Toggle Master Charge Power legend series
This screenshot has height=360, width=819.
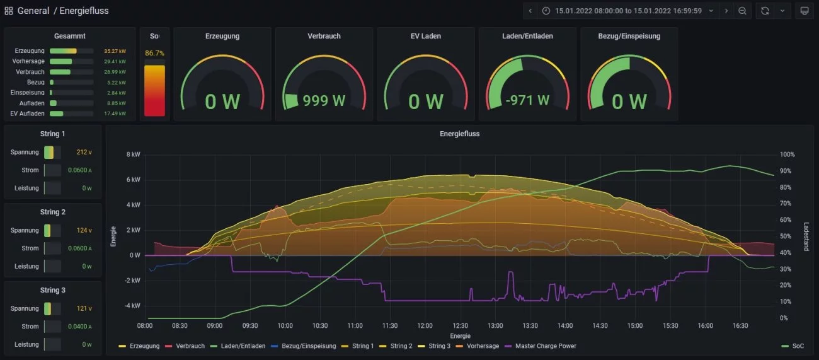[546, 346]
